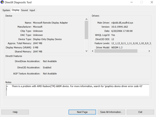Viewport: 156px width, 117px height.
Task: Exit the DirectX Diagnostic Tool
Action: (140, 112)
